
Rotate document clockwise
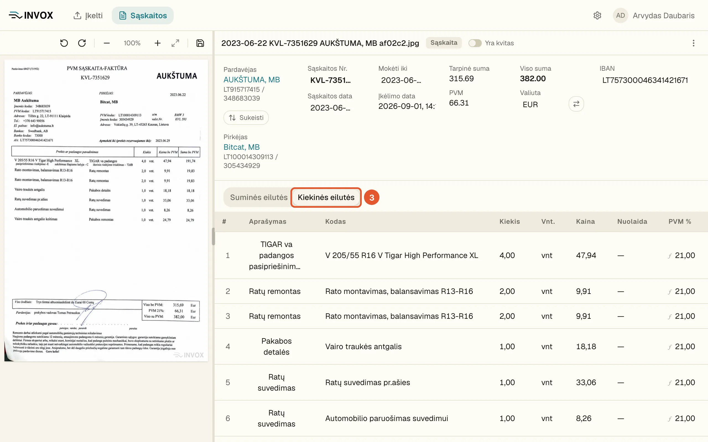click(82, 43)
